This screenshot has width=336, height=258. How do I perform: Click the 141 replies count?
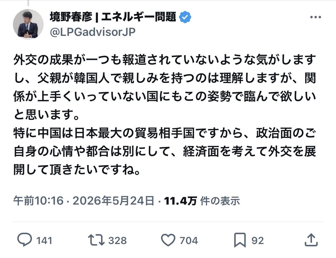(x=44, y=240)
